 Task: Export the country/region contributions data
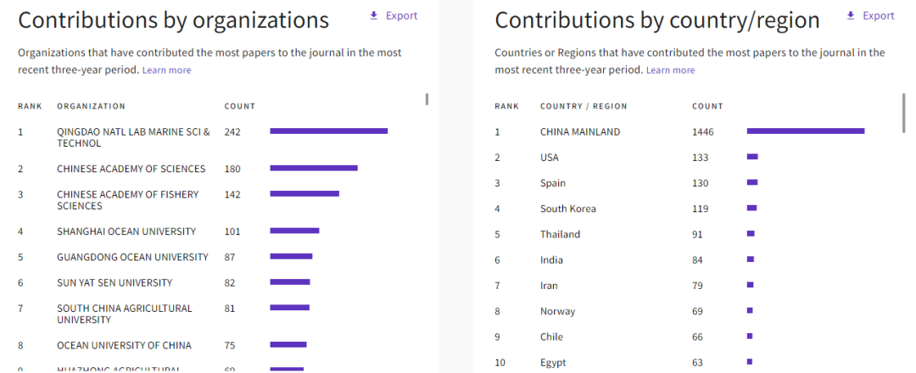coord(878,16)
